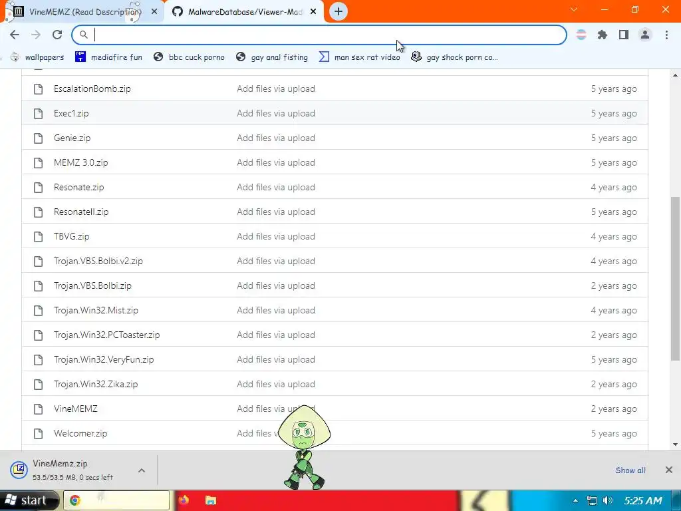Click the file icon beside MEMZ 3.0.zip
This screenshot has width=681, height=511.
coord(38,163)
